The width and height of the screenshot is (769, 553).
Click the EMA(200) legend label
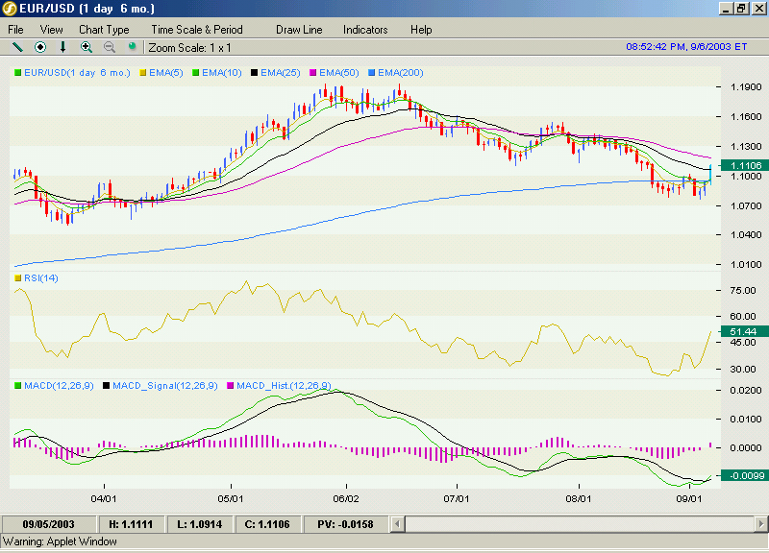[x=401, y=73]
